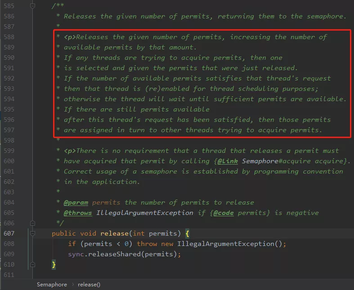The image size is (354, 290).
Task: Click line number 611 in gutter
Action: tap(9, 275)
